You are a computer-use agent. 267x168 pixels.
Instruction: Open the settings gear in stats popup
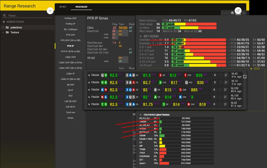[x=232, y=13]
